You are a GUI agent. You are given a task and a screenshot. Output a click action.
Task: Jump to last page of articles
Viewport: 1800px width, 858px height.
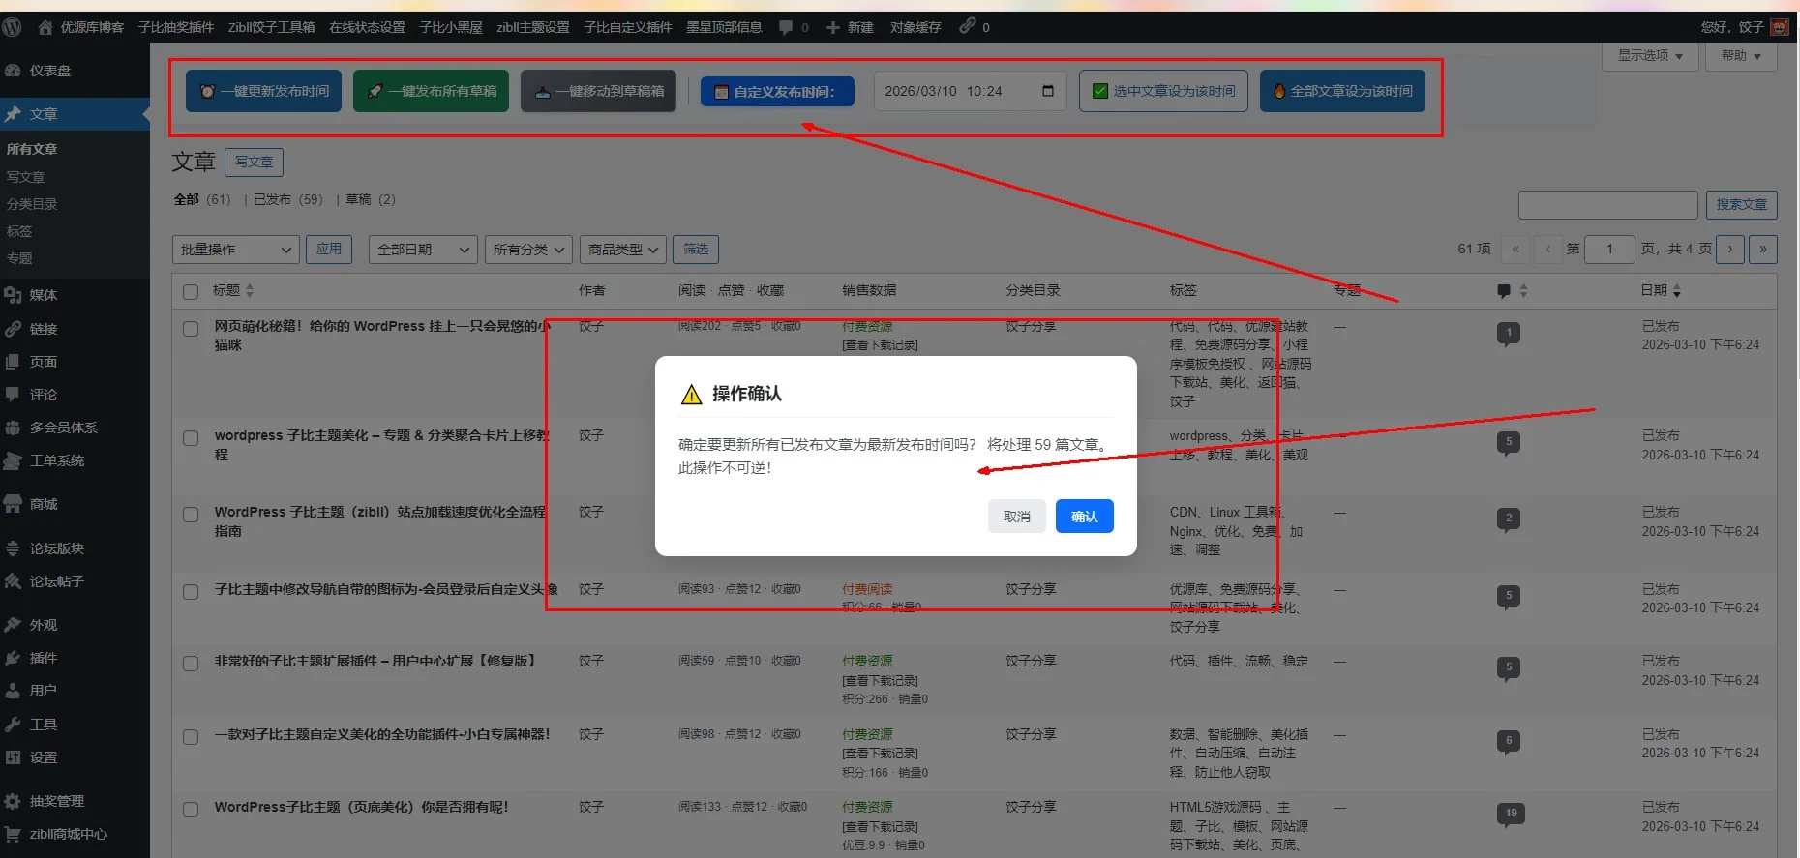coord(1763,250)
